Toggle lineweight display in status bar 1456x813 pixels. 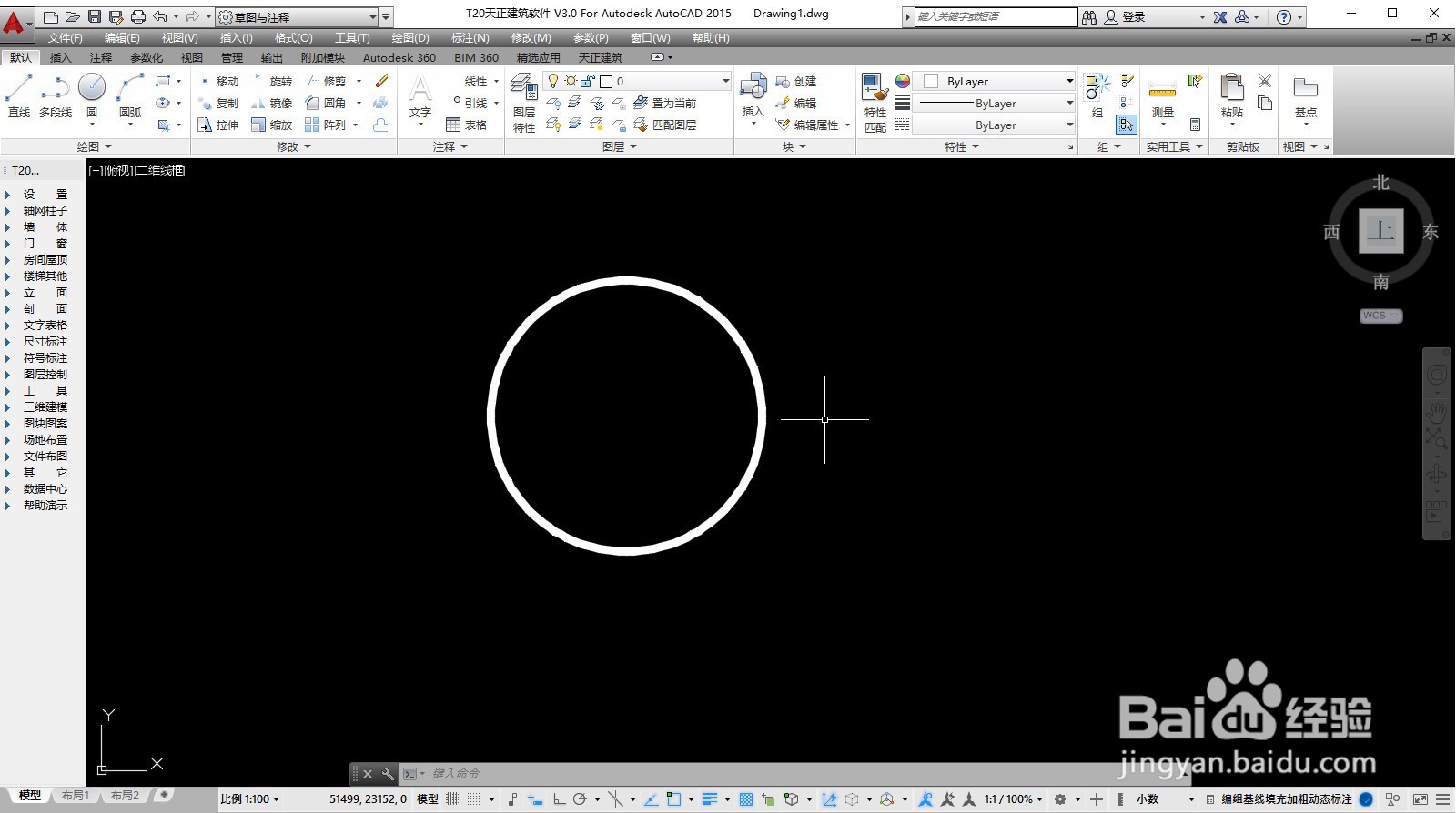[x=710, y=798]
